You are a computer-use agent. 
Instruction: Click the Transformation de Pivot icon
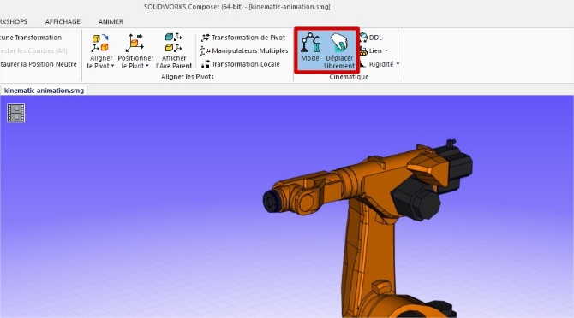click(206, 38)
